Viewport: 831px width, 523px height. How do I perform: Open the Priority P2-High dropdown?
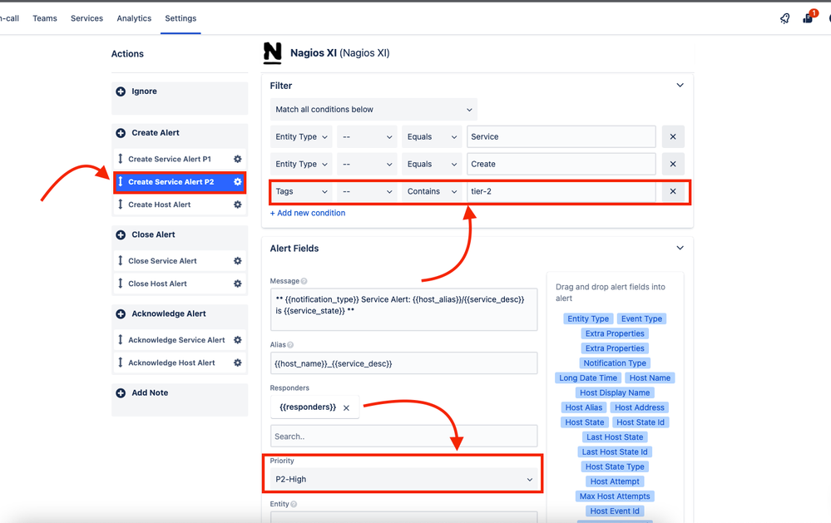pos(403,479)
